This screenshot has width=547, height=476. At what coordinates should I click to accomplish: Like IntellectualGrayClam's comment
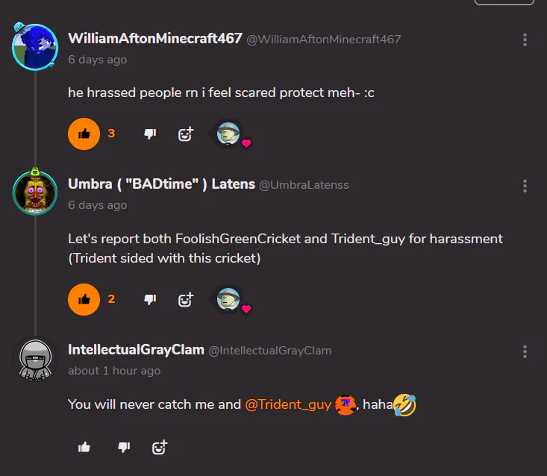coord(84,447)
